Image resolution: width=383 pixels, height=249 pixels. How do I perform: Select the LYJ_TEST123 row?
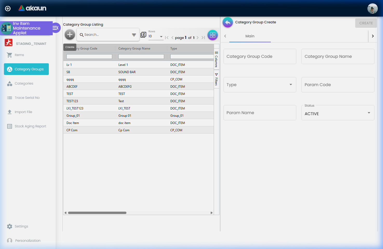tap(138, 108)
